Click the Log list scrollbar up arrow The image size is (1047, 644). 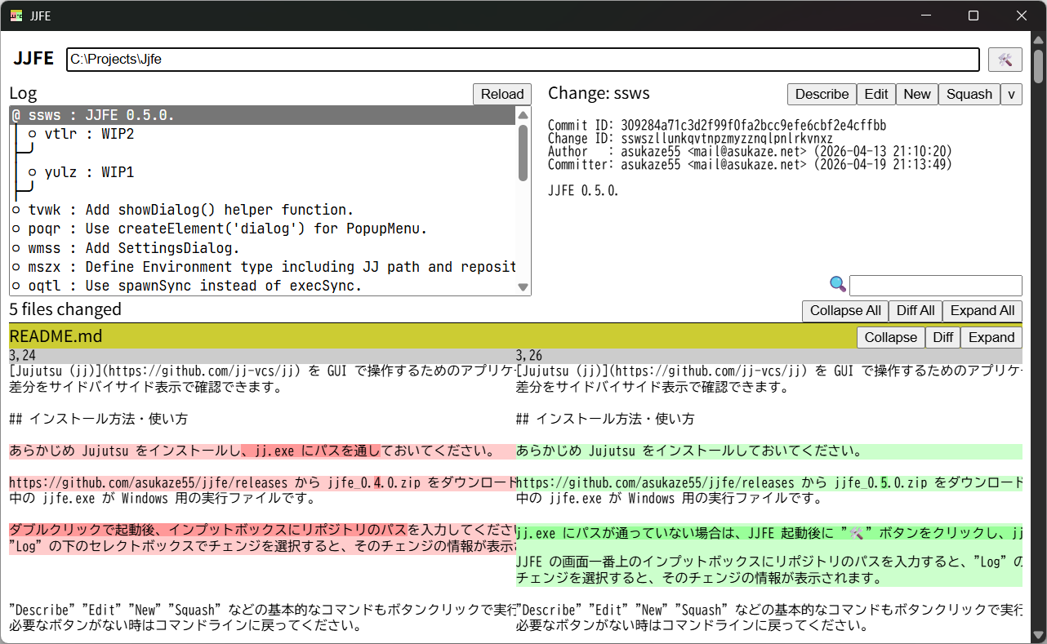point(523,115)
